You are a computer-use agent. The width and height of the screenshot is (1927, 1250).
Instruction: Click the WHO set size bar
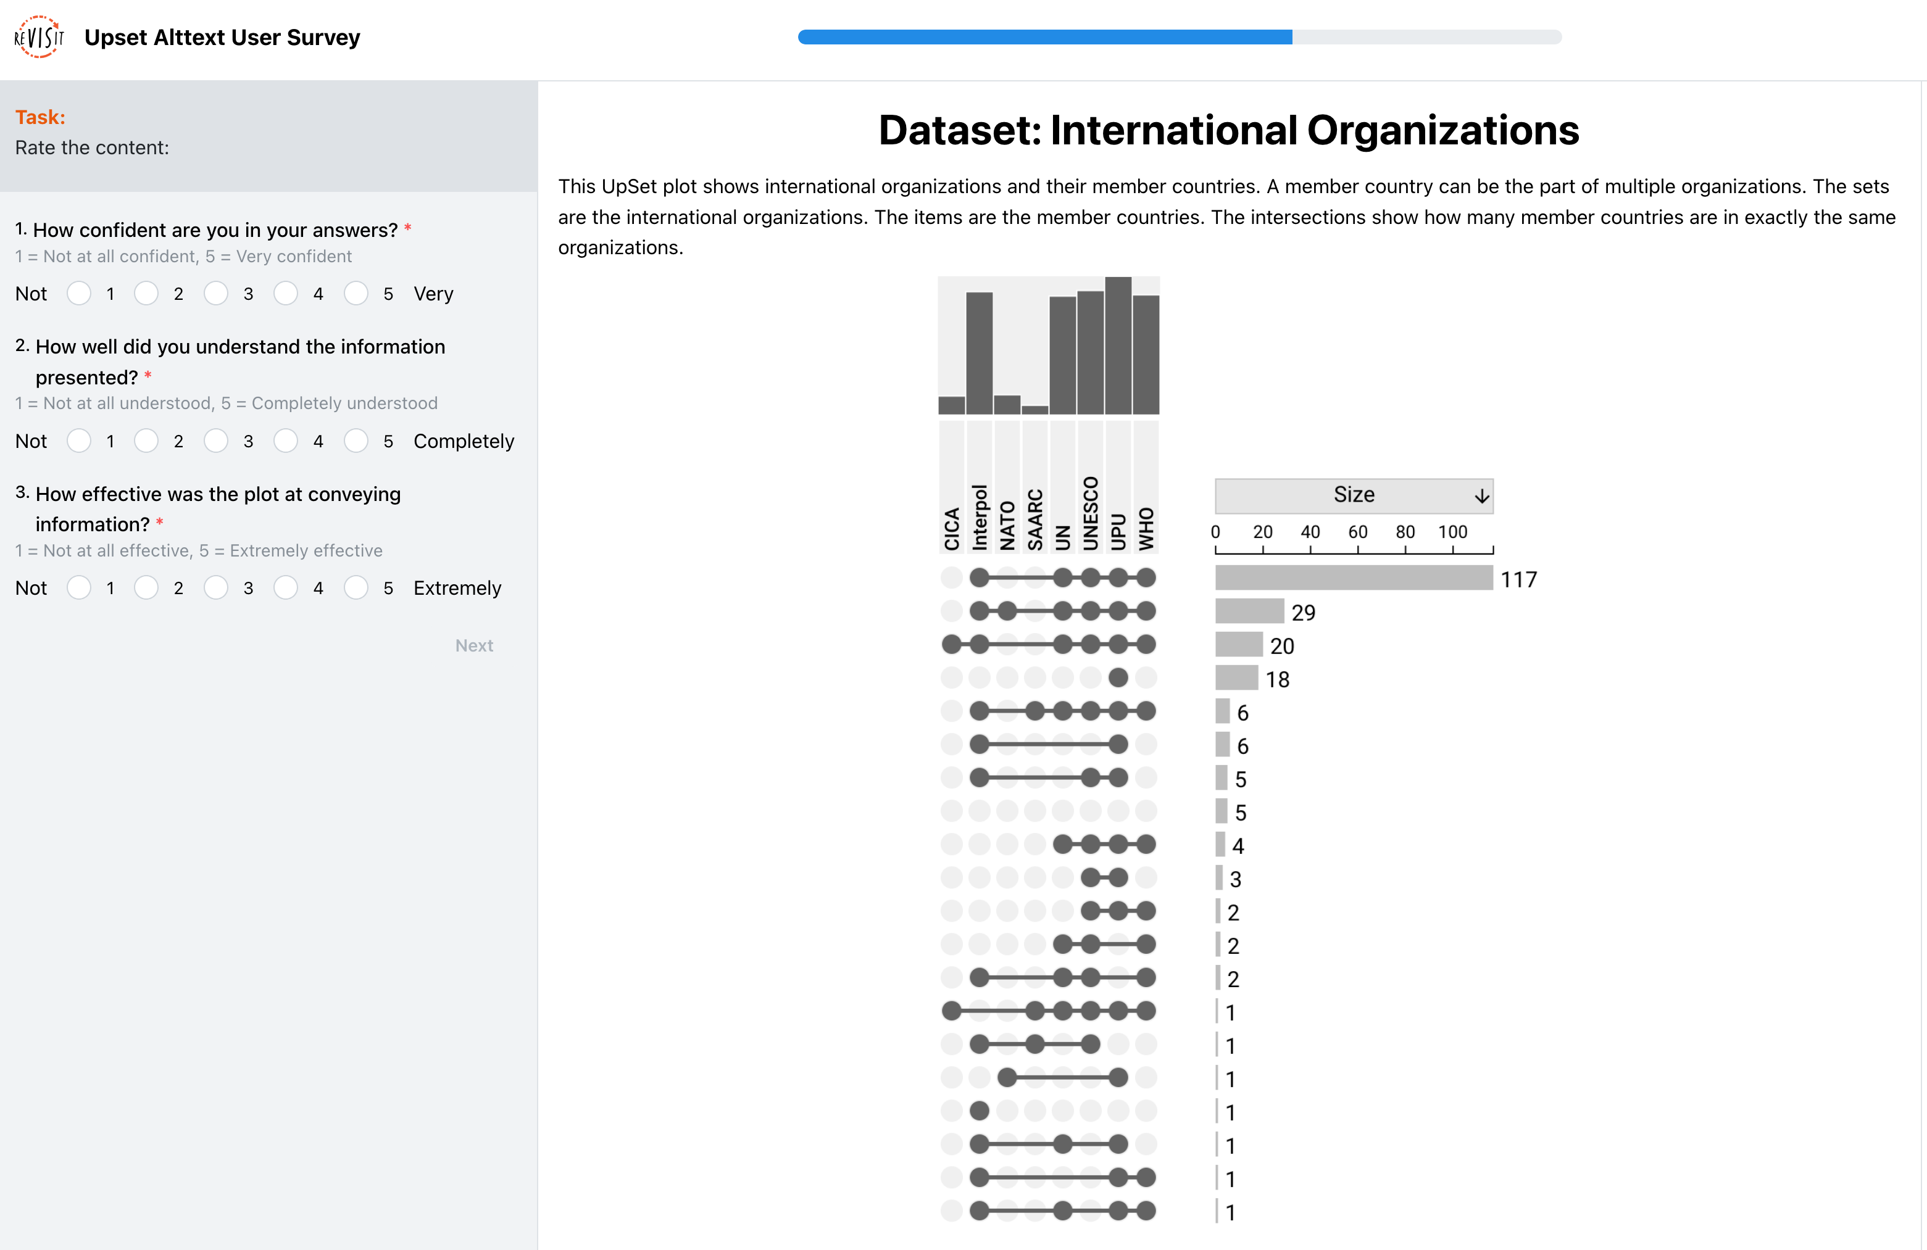(x=1146, y=355)
